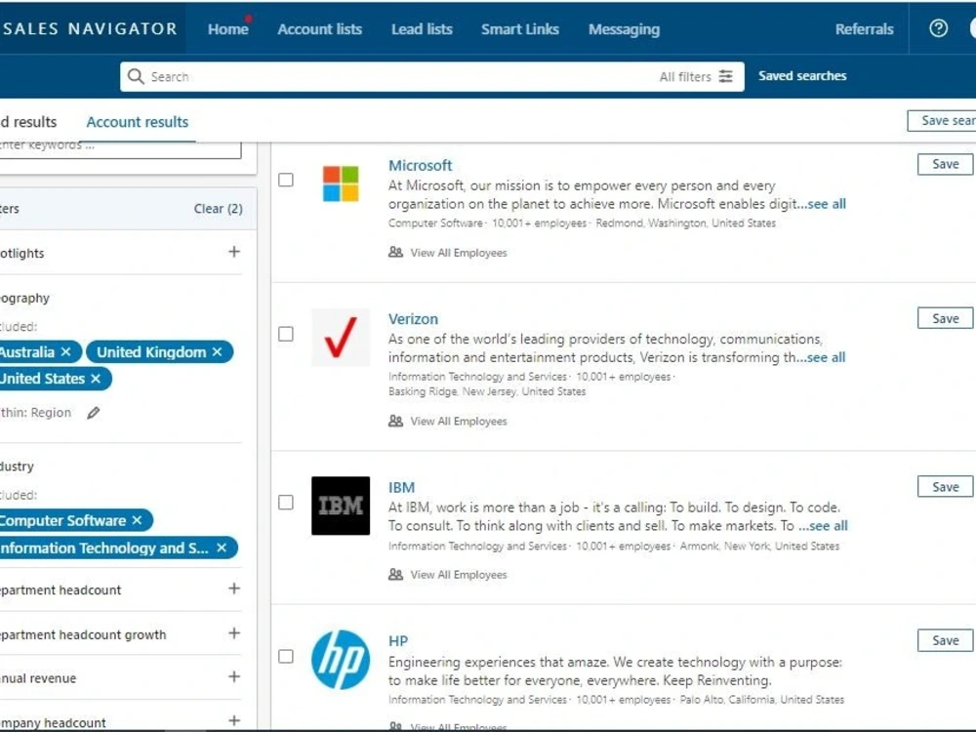
Task: Open Saved searches
Action: click(801, 76)
